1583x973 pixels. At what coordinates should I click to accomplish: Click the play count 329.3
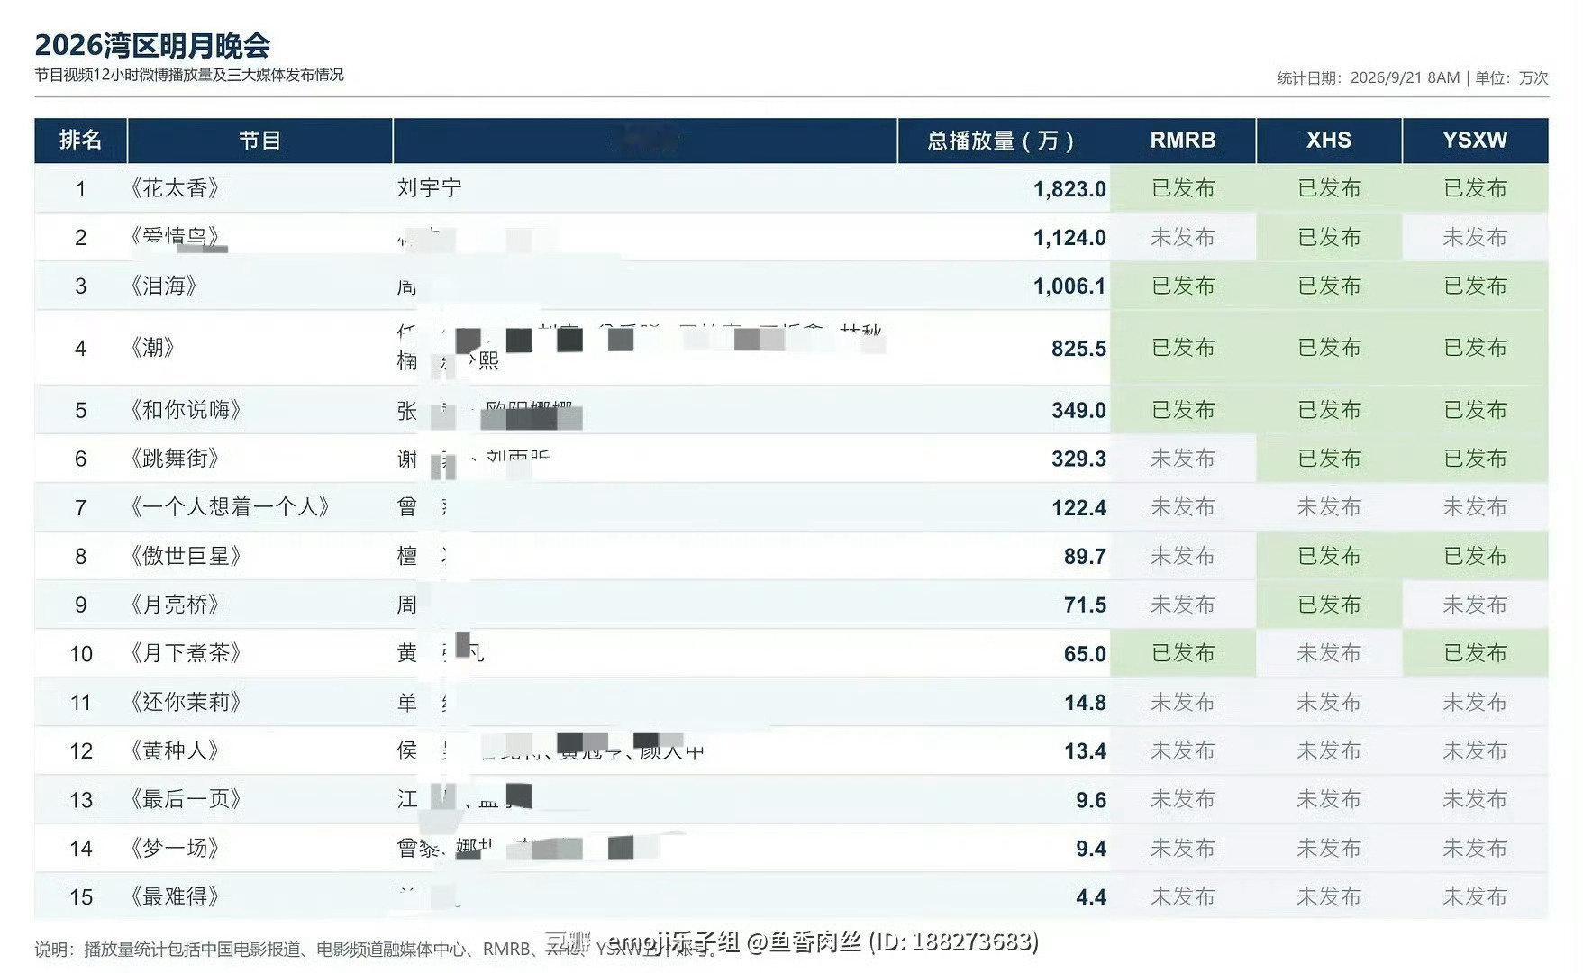click(x=1078, y=459)
